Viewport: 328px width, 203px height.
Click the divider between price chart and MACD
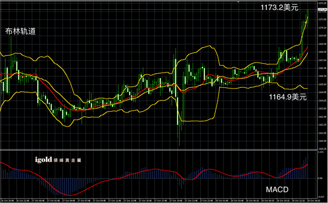[159, 150]
